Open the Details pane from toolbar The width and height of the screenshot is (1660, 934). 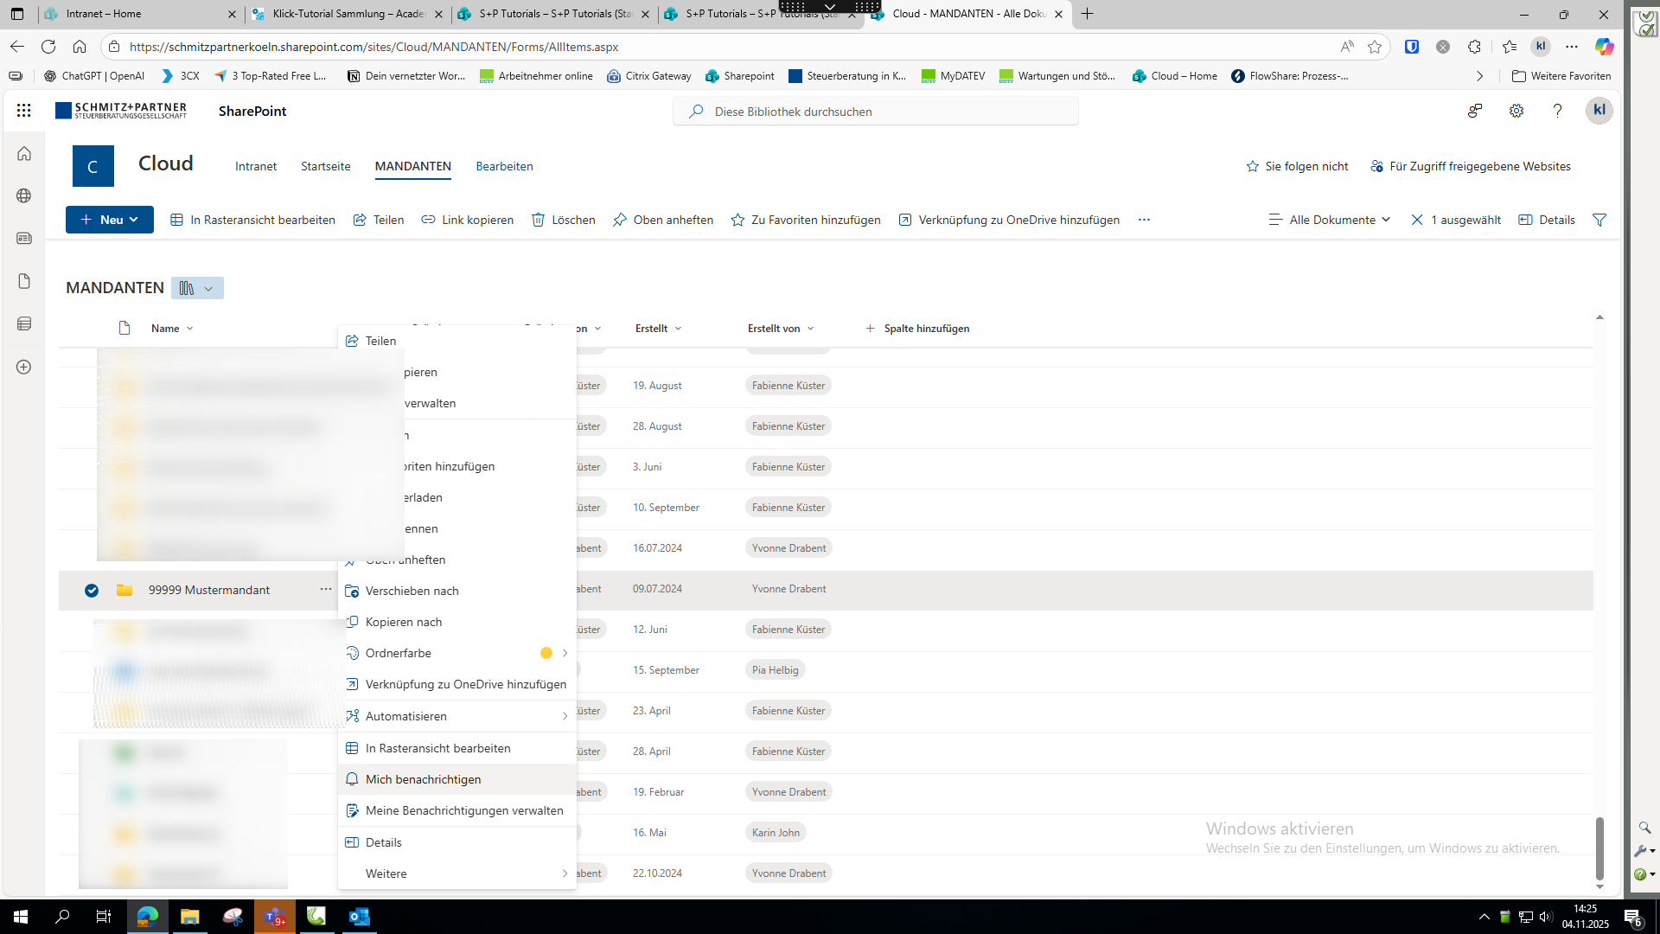[1547, 220]
